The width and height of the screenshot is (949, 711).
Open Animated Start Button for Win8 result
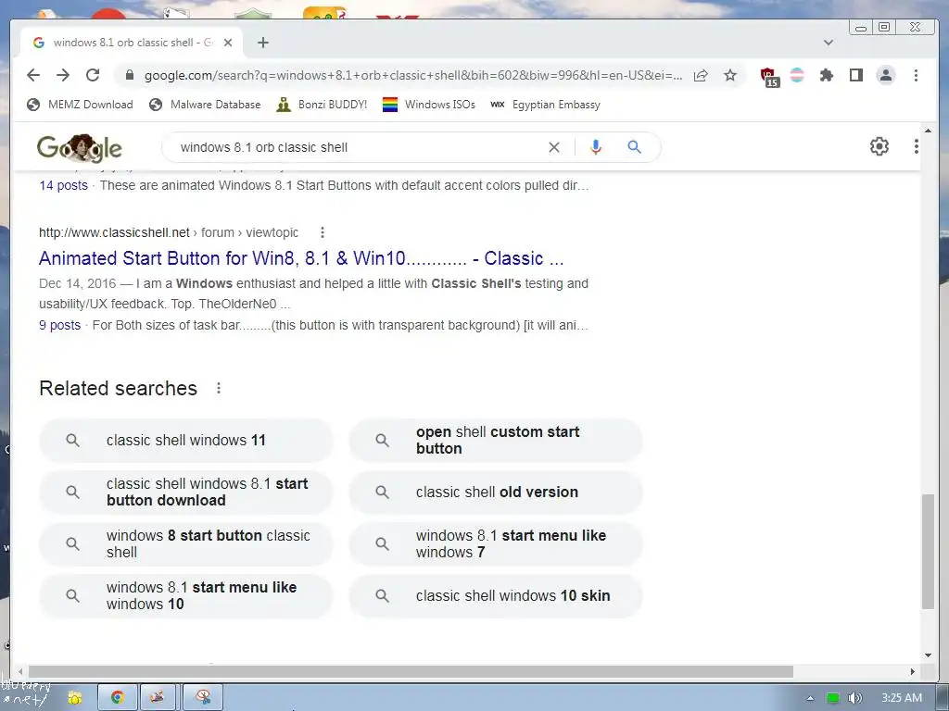[x=301, y=258]
